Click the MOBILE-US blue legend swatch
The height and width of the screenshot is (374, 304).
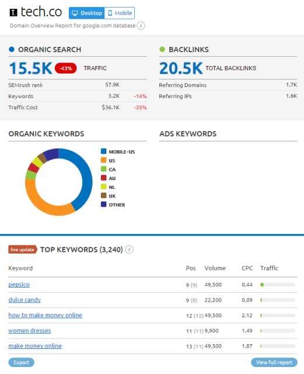[104, 151]
